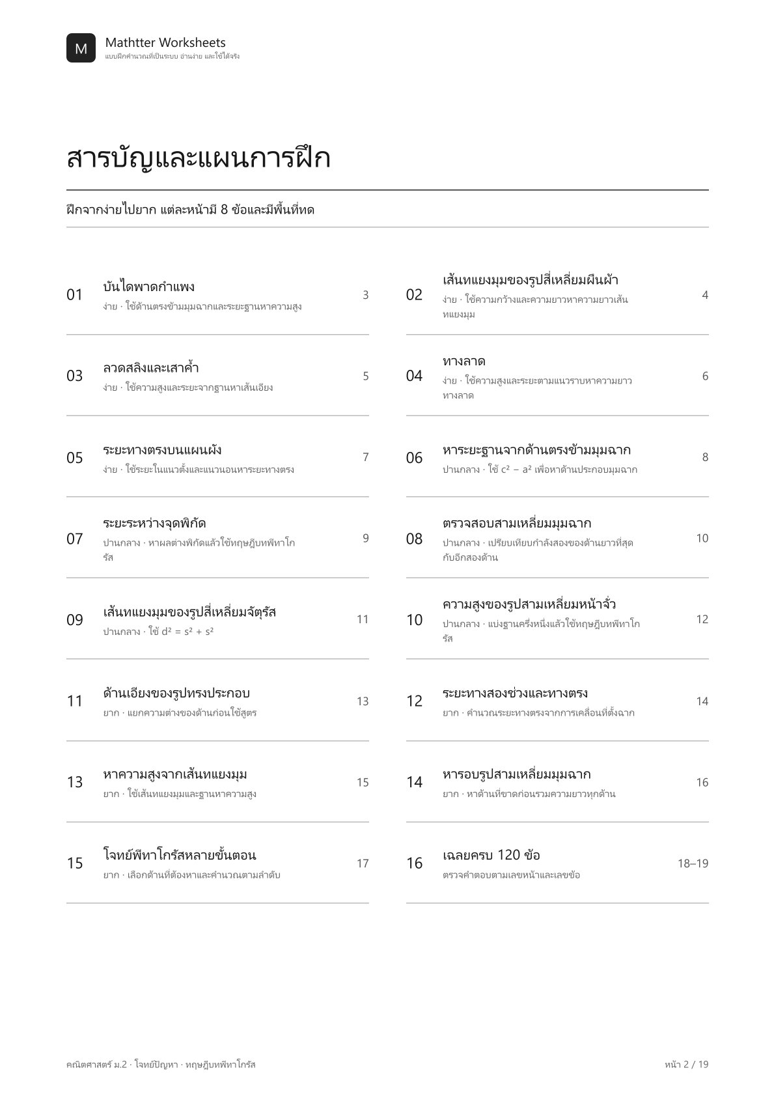Click entry ตรวจสอบสามเหลี่ยมมุมฉาก
This screenshot has width=774, height=1096.
pos(557,538)
